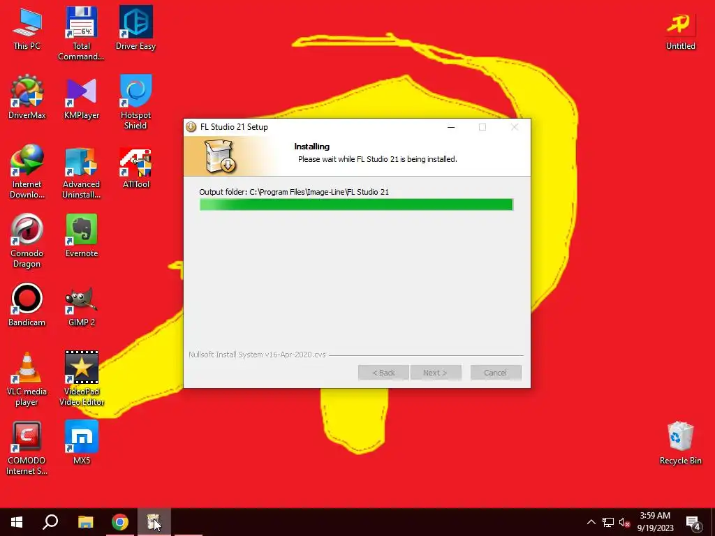Show hidden system tray icons

(x=591, y=522)
